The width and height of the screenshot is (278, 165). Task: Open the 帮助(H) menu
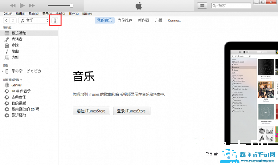(x=87, y=14)
